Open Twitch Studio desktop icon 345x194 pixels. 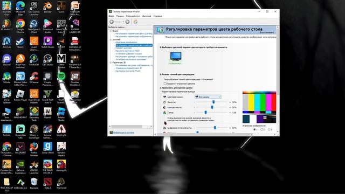click(x=47, y=43)
